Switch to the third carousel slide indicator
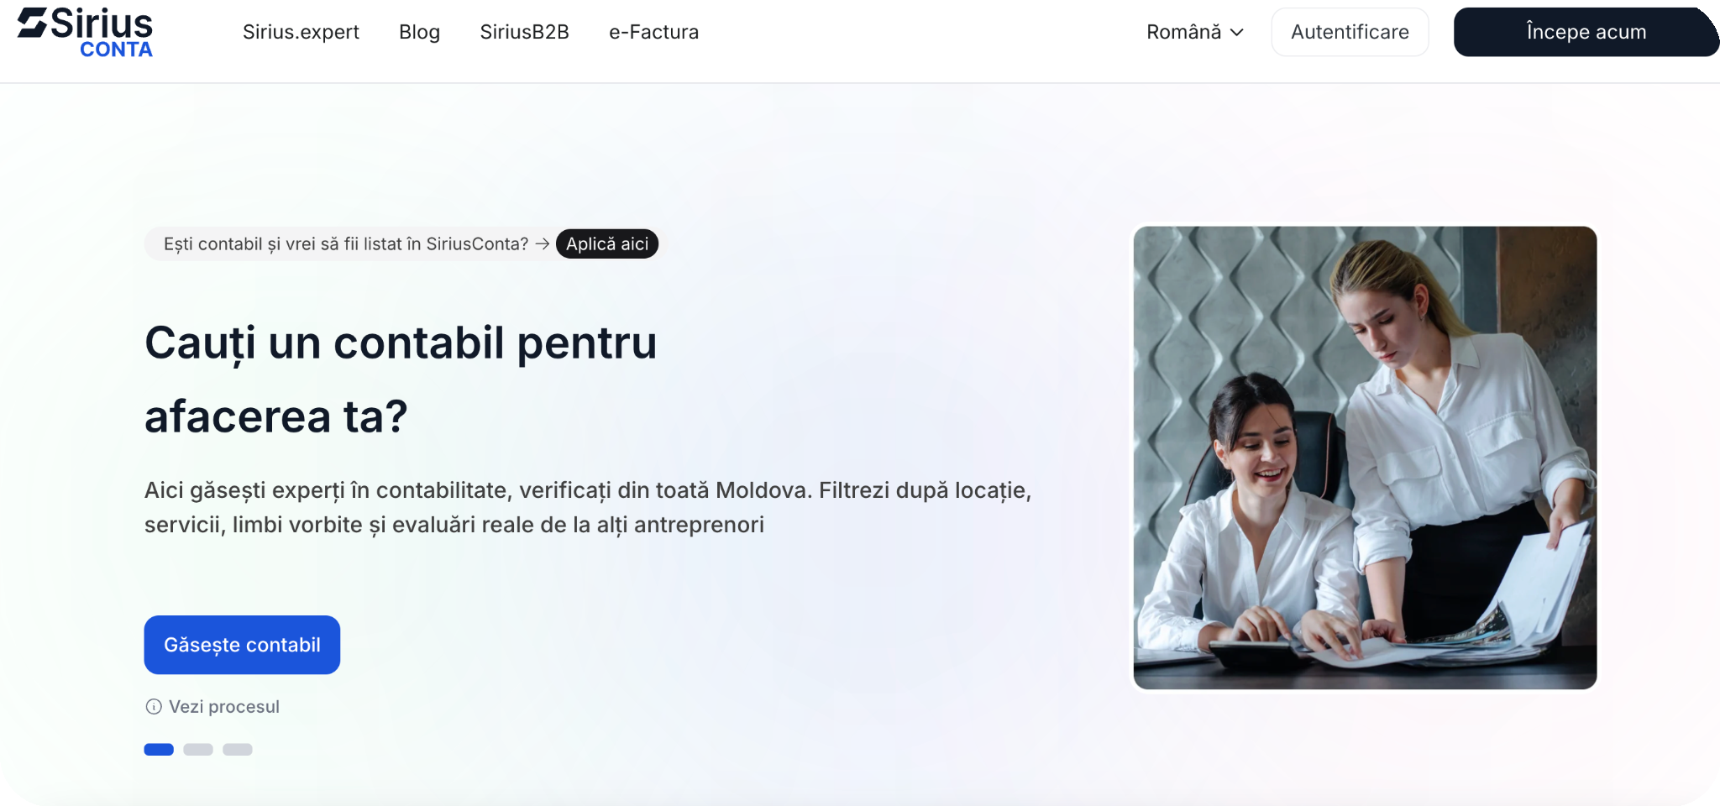This screenshot has width=1720, height=806. (238, 750)
